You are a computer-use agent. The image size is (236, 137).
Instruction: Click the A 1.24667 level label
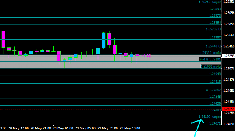pos(213,90)
